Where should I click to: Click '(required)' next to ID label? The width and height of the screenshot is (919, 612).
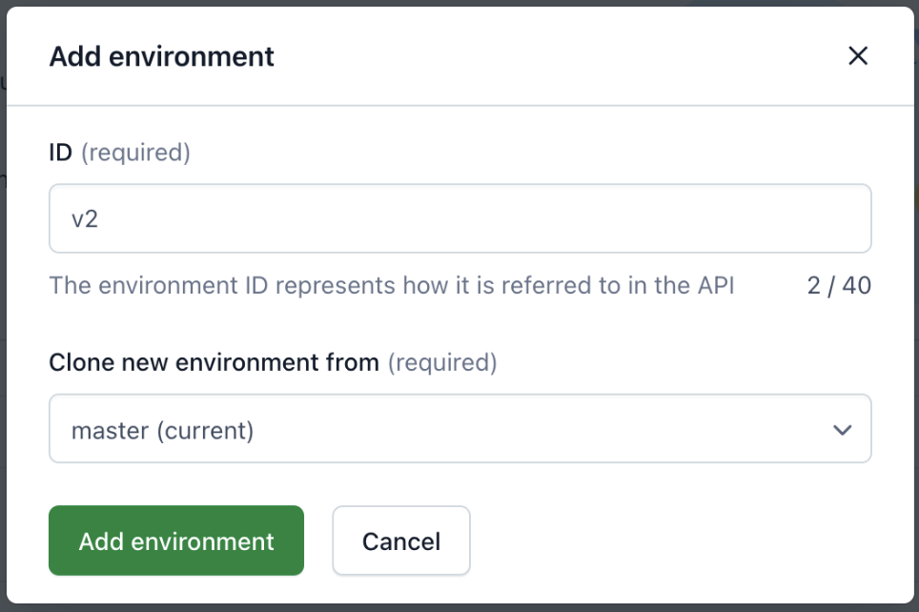click(135, 153)
